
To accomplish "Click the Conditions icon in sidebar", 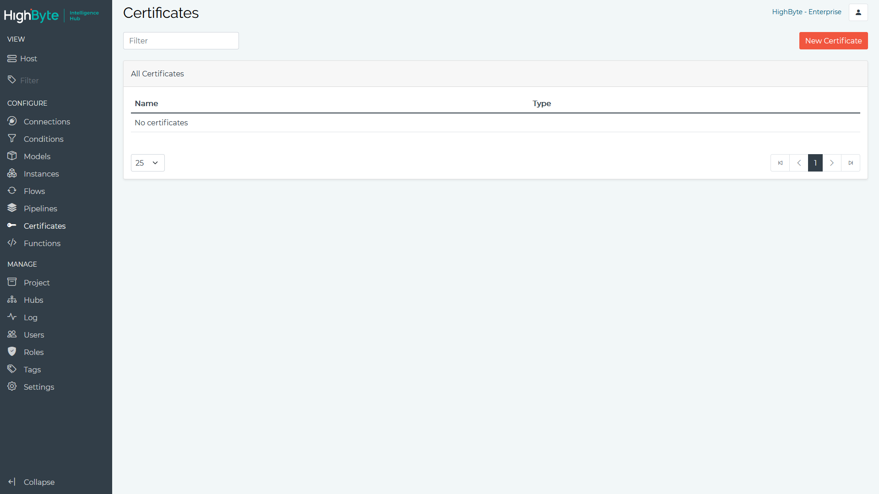I will pyautogui.click(x=11, y=138).
